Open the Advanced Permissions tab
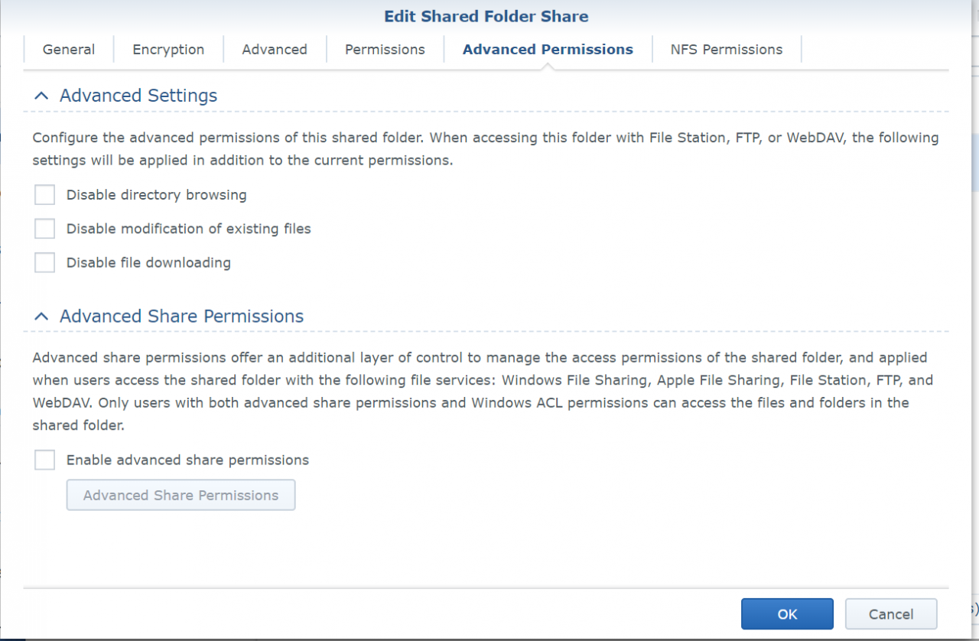Image resolution: width=979 pixels, height=641 pixels. coord(547,49)
